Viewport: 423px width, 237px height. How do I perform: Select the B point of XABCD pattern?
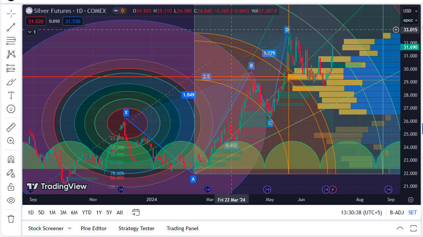(x=251, y=65)
